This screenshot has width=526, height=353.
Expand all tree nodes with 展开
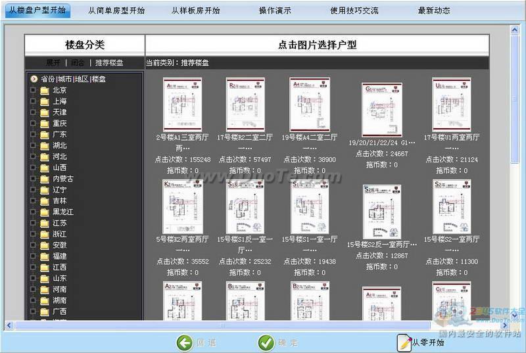(x=53, y=63)
